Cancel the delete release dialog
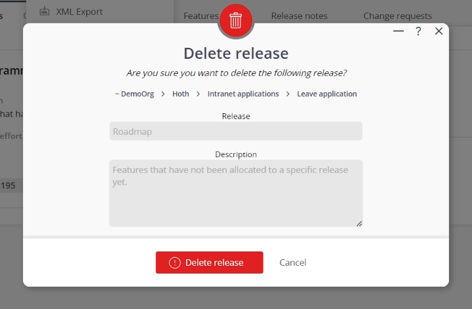 pyautogui.click(x=292, y=263)
